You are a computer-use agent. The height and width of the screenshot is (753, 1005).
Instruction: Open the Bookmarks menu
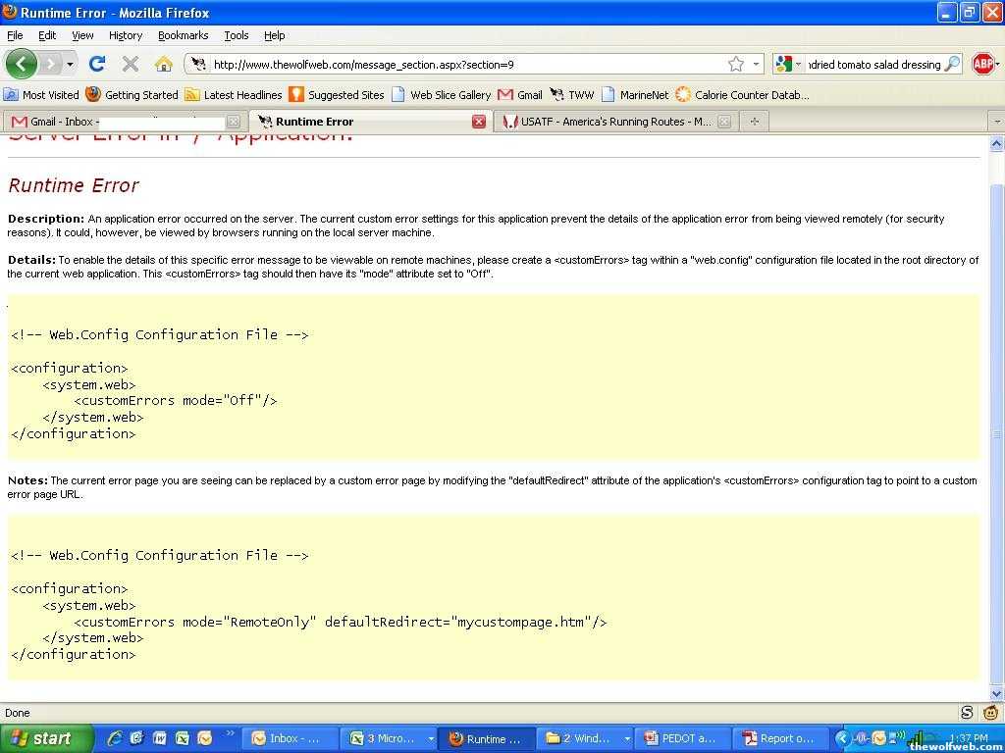tap(183, 35)
